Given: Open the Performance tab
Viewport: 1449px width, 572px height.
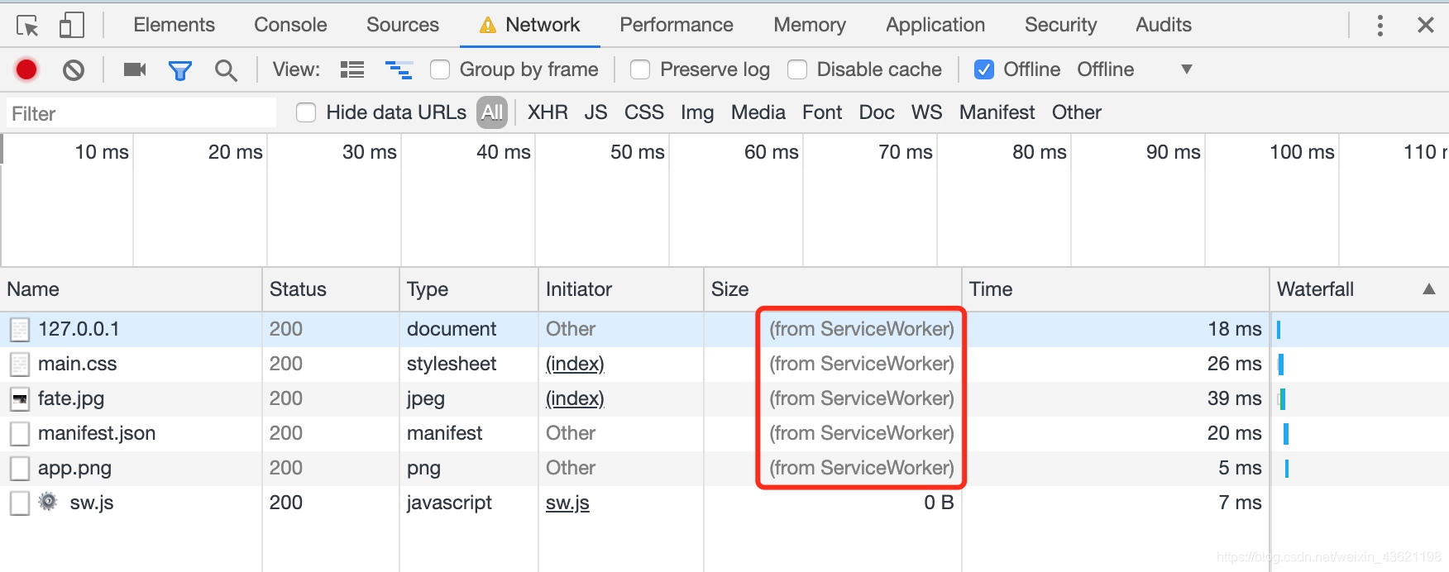Looking at the screenshot, I should 677,25.
